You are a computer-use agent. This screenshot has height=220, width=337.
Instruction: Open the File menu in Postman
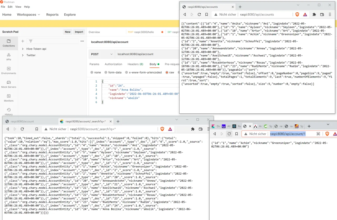point(3,7)
